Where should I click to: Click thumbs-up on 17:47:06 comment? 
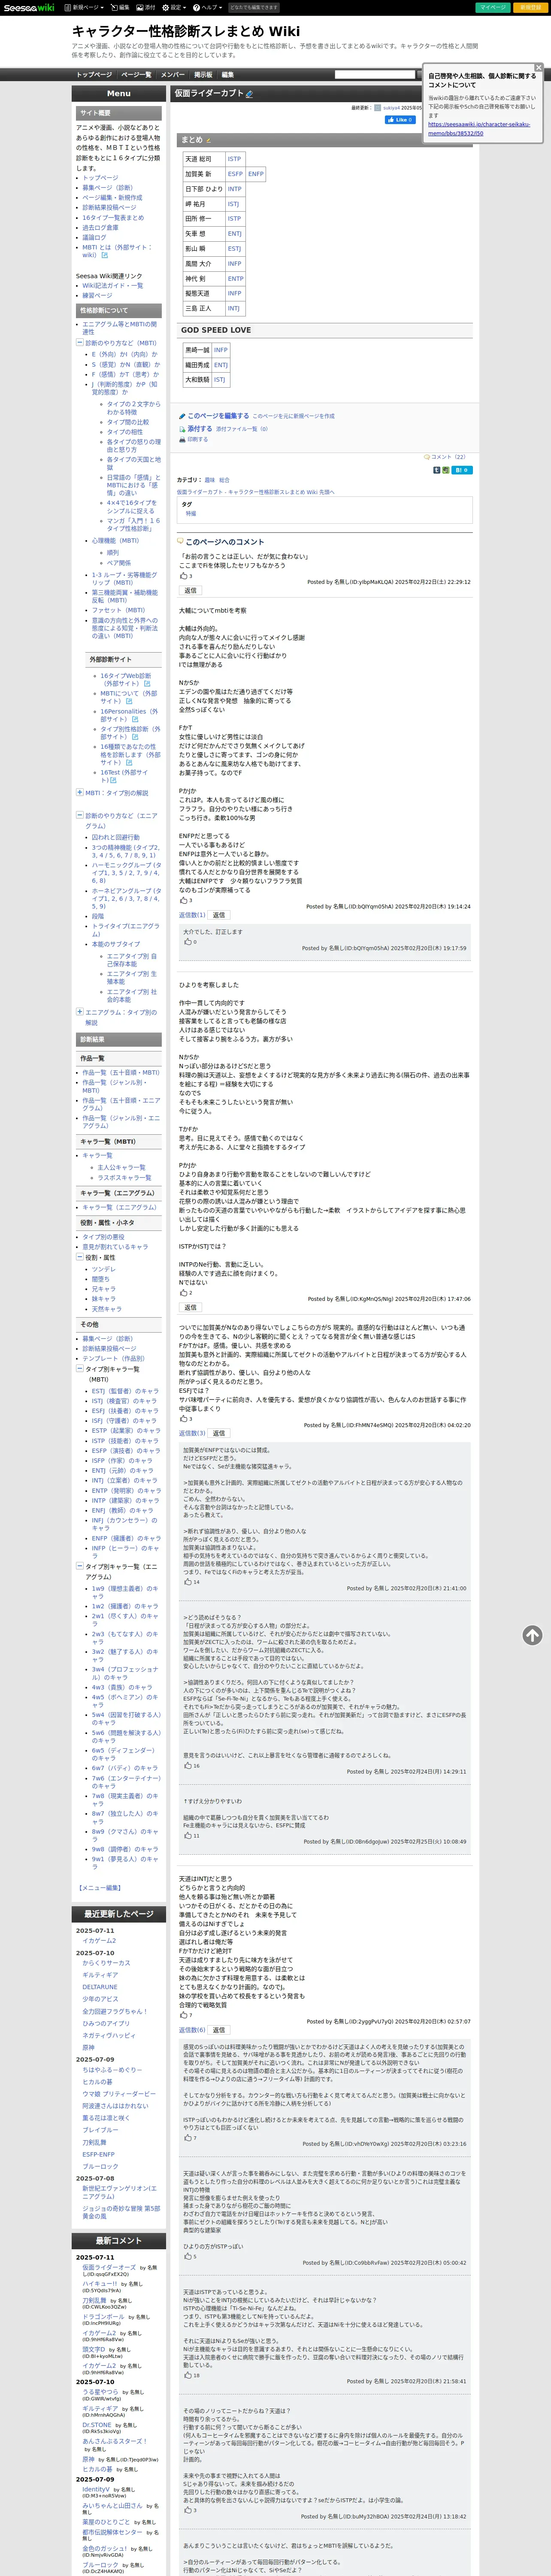pos(184,1293)
